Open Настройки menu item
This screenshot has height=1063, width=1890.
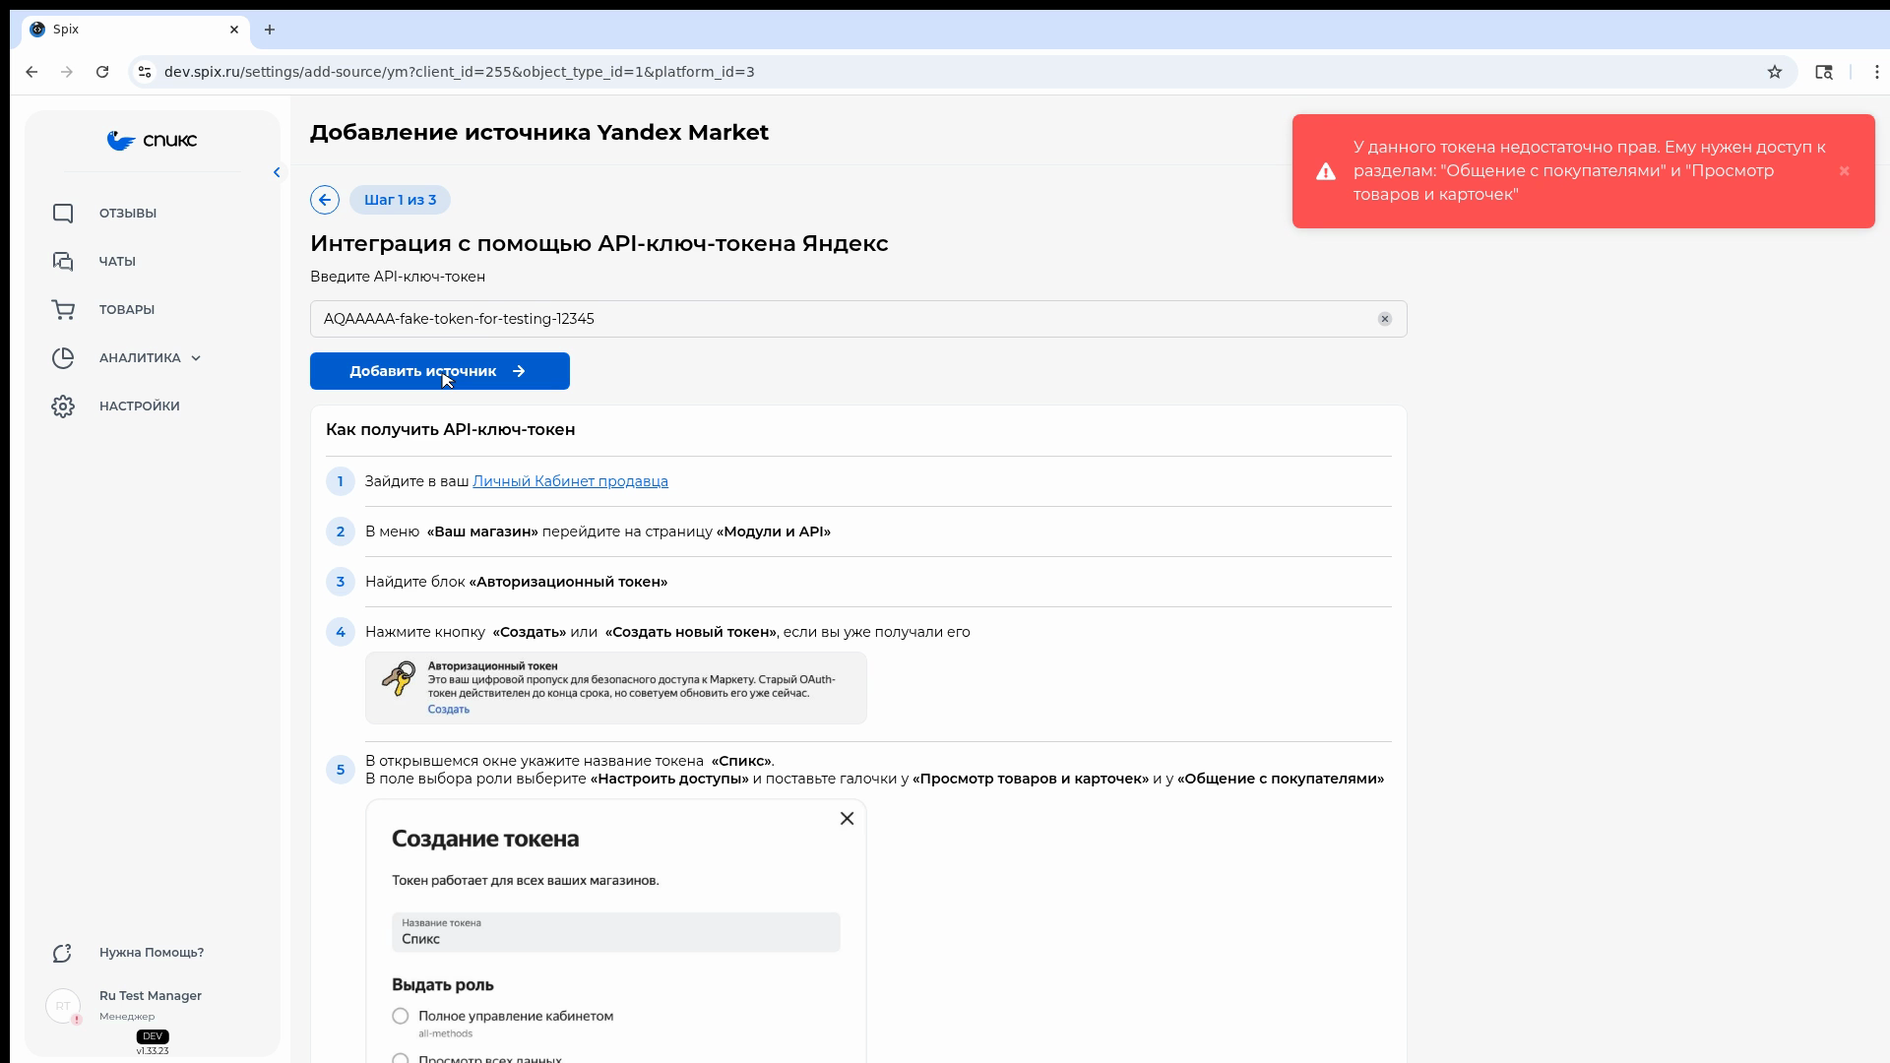coord(140,406)
